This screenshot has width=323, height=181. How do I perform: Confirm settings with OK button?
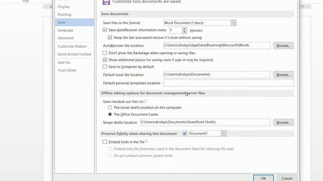tap(263, 178)
